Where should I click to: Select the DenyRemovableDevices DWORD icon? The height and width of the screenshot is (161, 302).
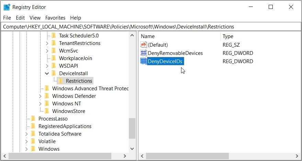tap(144, 53)
